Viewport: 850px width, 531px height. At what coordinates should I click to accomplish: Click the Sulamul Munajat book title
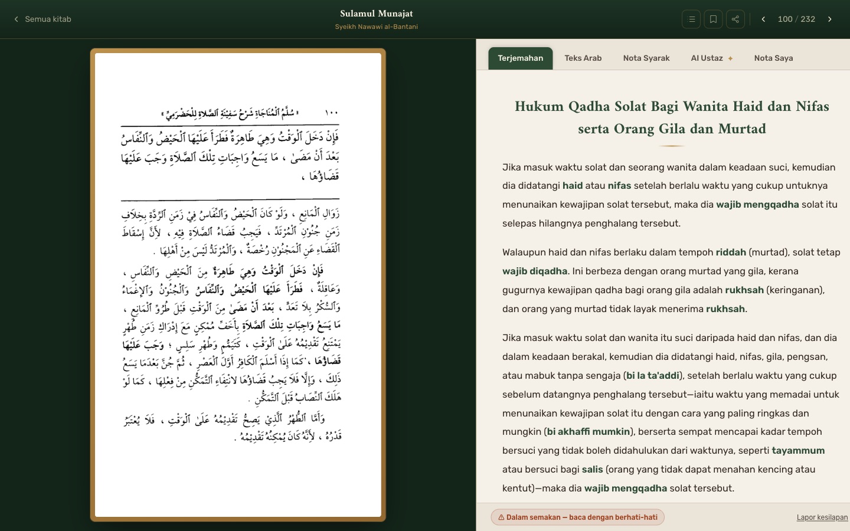click(377, 14)
